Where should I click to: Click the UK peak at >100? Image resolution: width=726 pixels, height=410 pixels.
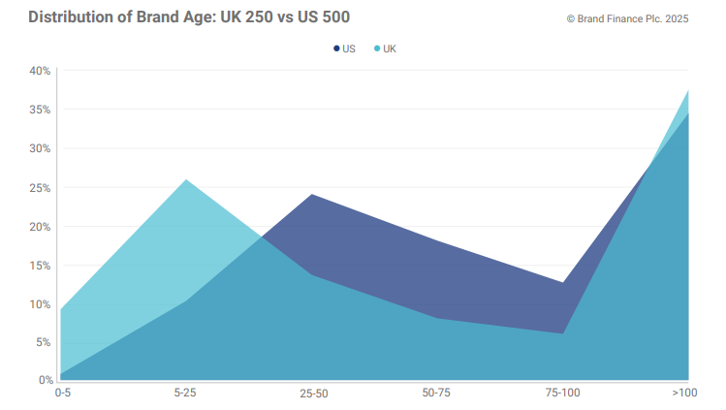pos(687,92)
